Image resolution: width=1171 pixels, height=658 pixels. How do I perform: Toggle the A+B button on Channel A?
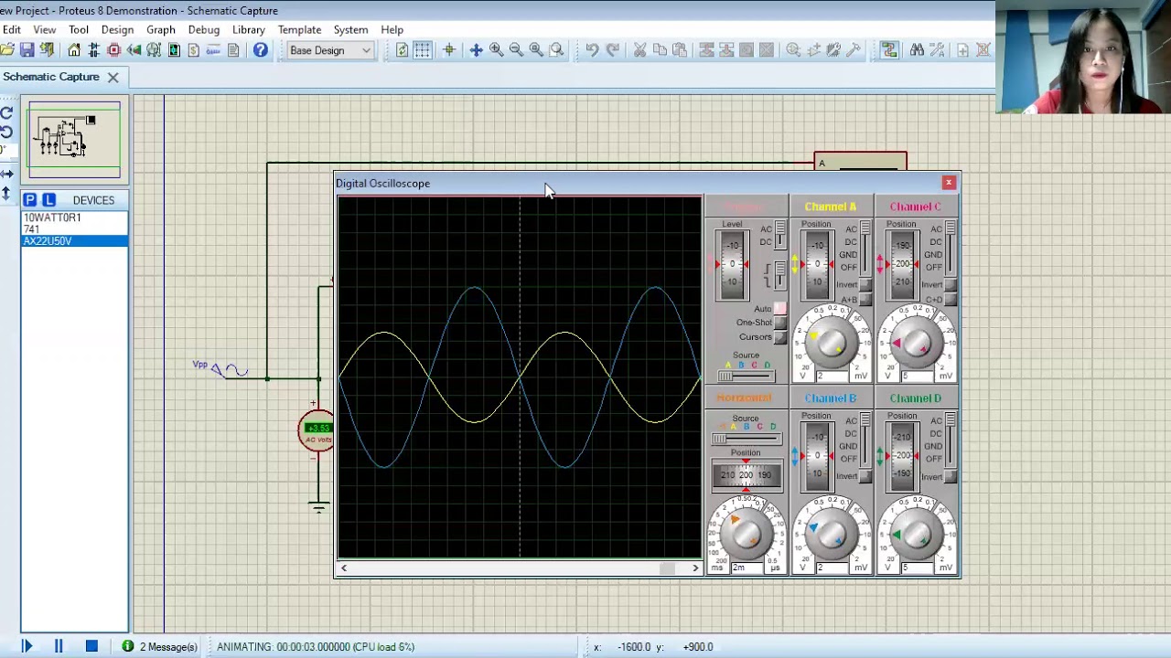865,299
